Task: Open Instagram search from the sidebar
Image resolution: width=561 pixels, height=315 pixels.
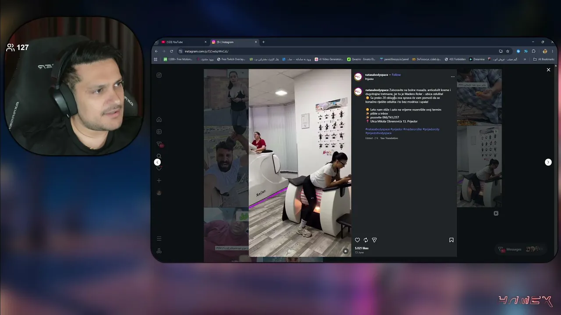Action: (159, 156)
